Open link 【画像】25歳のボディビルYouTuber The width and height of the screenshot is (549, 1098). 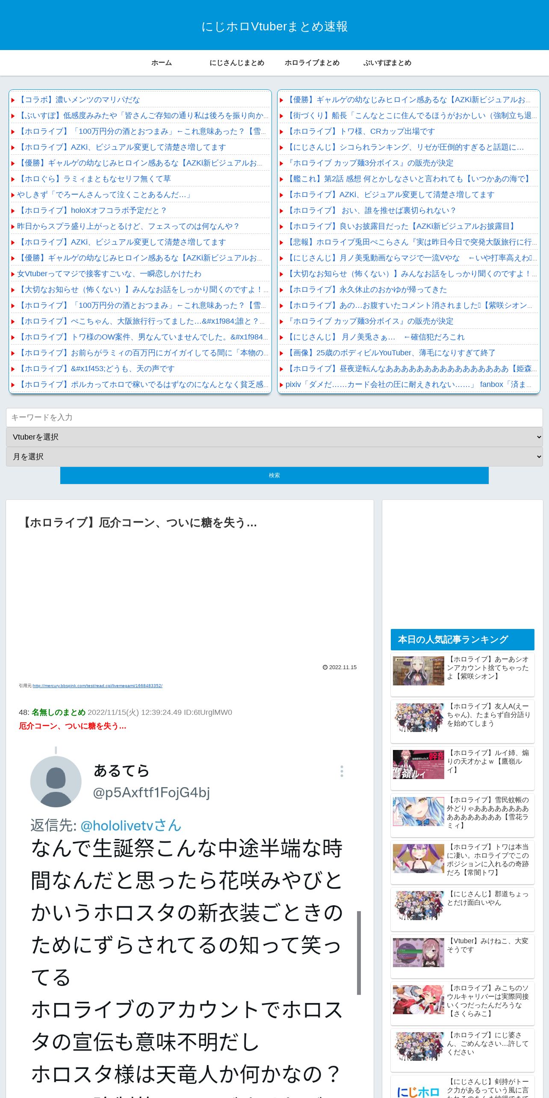pyautogui.click(x=390, y=353)
